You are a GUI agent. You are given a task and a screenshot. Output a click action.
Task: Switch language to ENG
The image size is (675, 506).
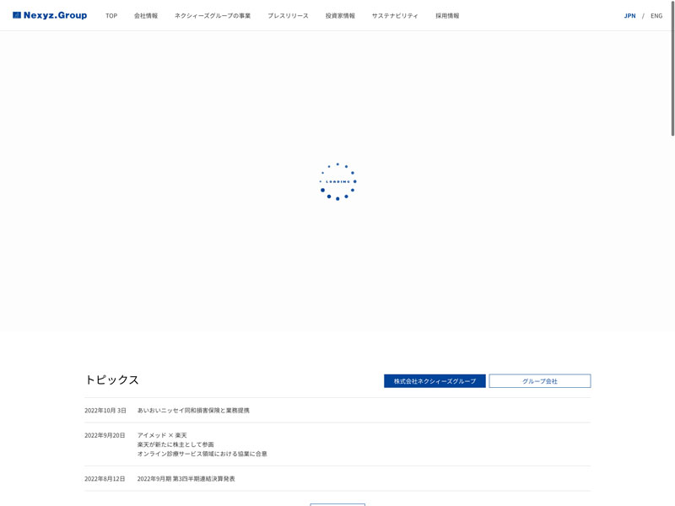[656, 16]
